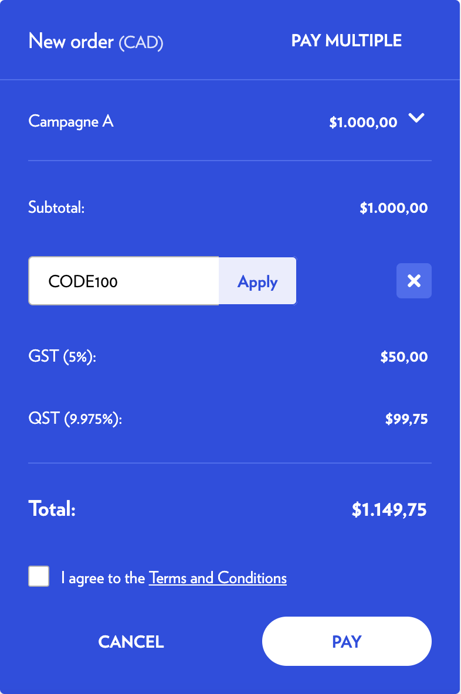Click the GST (5%) label

[62, 356]
